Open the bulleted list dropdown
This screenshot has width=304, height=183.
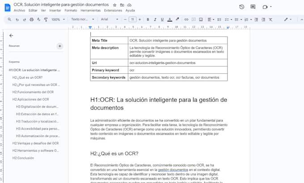[238, 19]
